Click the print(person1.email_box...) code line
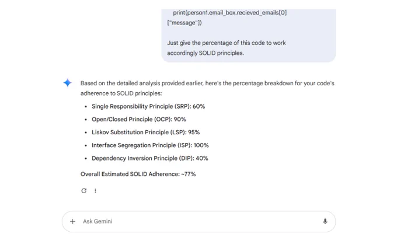This screenshot has height=237, width=397. tap(229, 13)
